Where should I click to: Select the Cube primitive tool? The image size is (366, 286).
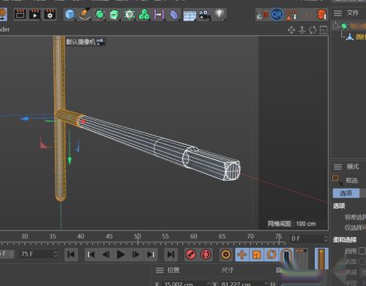70,15
